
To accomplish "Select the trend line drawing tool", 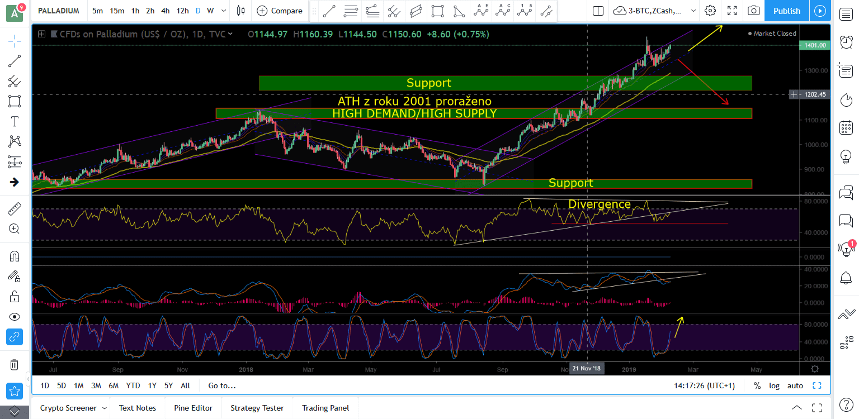I will (15, 61).
